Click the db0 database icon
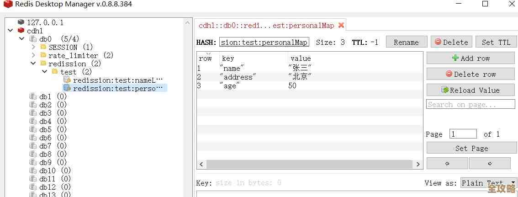This screenshot has height=197, width=518. pos(33,39)
